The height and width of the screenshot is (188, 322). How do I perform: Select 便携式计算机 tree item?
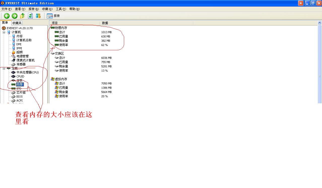(x=26, y=60)
